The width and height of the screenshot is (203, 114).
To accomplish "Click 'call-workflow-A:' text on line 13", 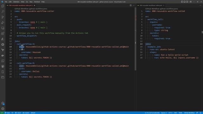I will 26,44.
